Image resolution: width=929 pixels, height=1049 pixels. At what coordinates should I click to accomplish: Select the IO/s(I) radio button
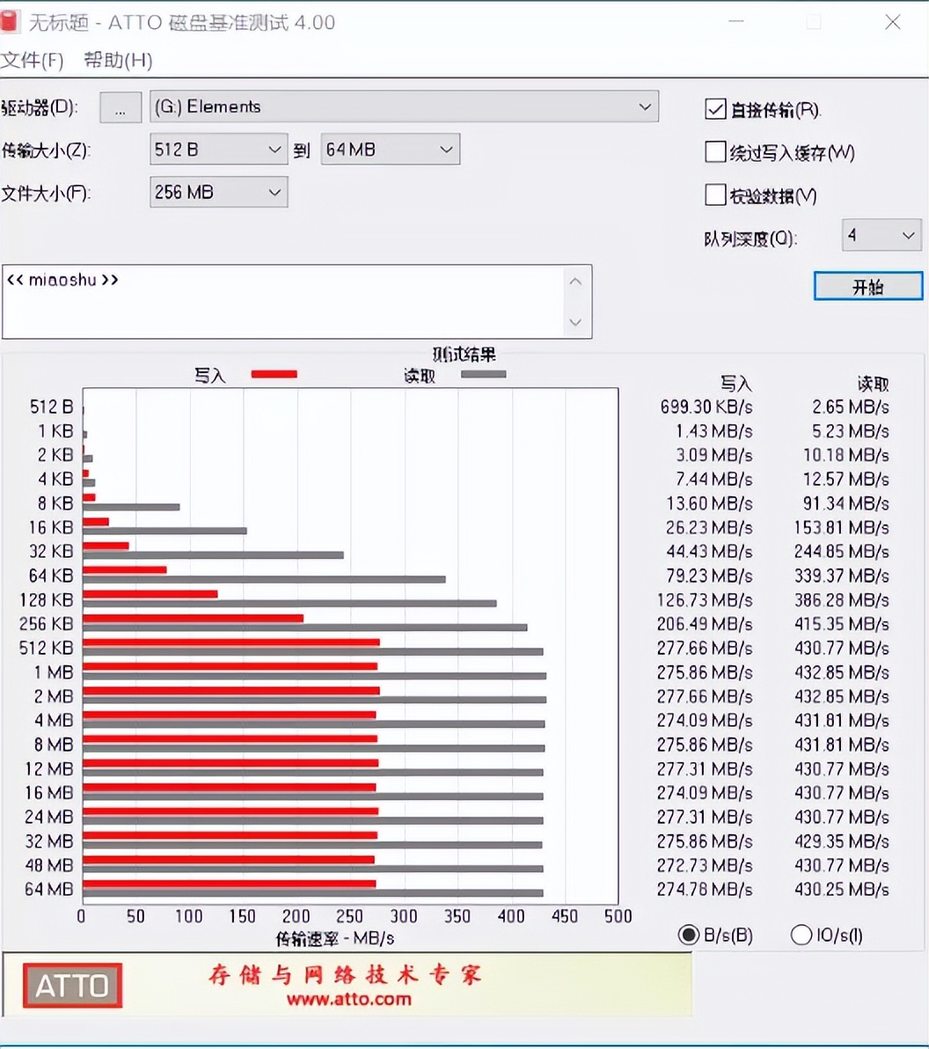point(801,935)
